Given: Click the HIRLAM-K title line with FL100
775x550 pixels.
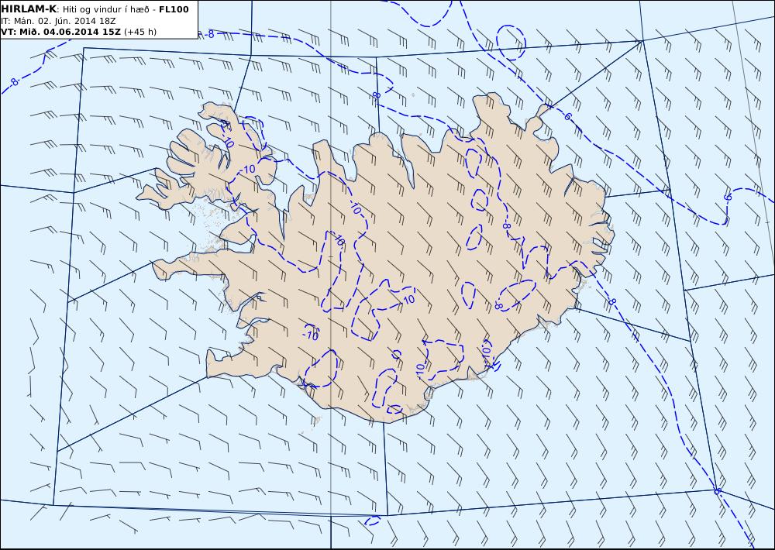Looking at the screenshot, I should coord(95,9).
